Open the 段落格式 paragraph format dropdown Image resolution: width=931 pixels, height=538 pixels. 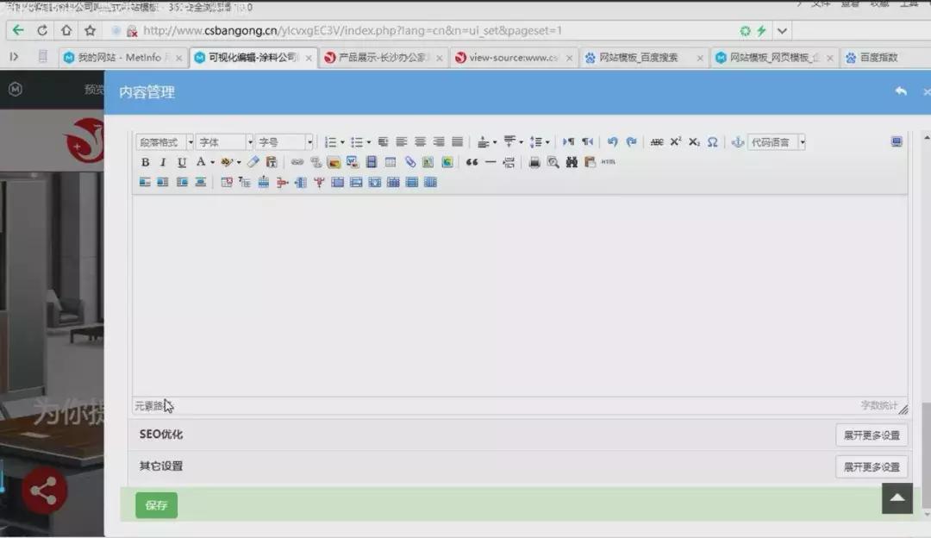pyautogui.click(x=166, y=142)
